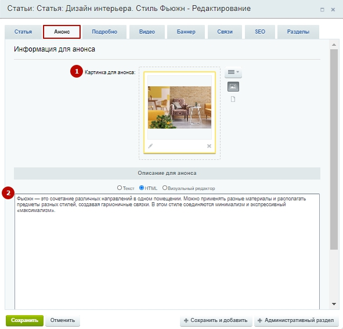Switch to the Подробно tab

(104, 32)
